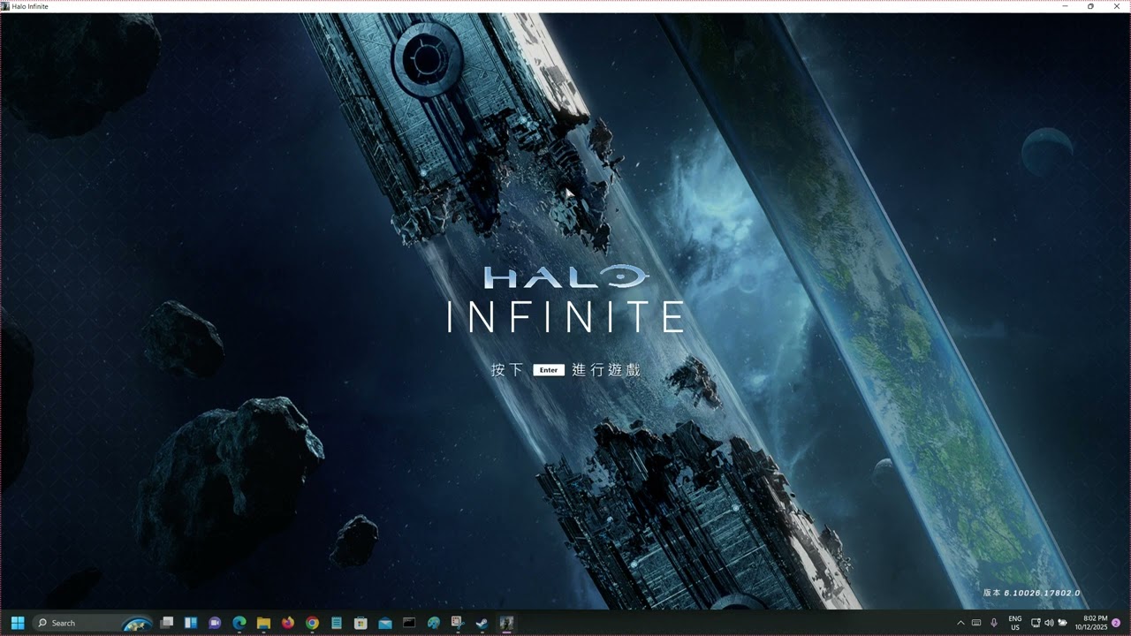This screenshot has height=636, width=1131.
Task: Open the volume speaker tray icon
Action: 1049,623
